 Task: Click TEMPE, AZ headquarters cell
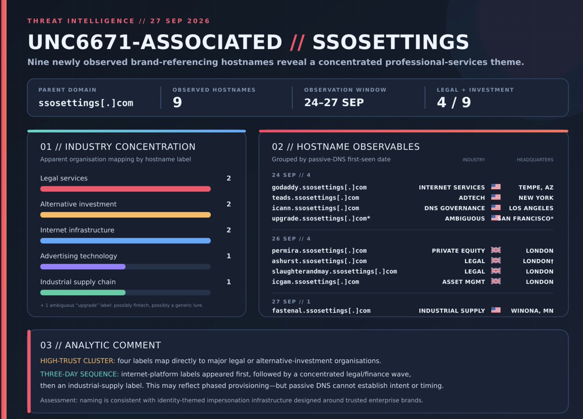point(536,187)
